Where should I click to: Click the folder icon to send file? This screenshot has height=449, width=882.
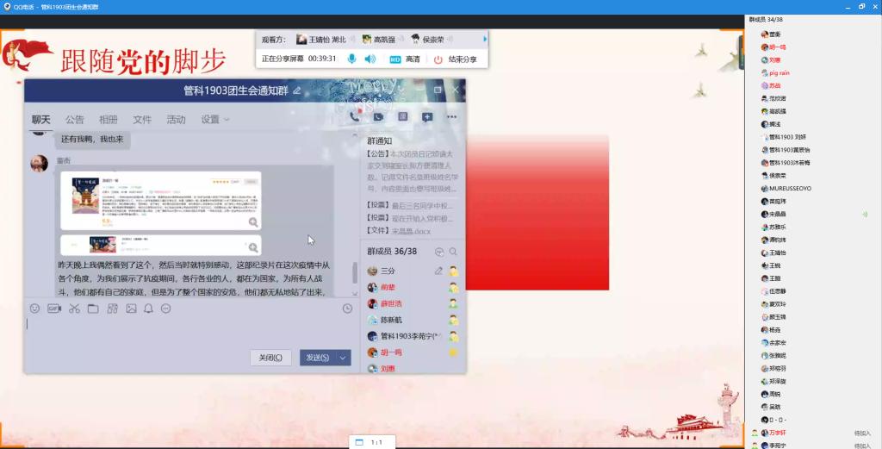tap(93, 309)
